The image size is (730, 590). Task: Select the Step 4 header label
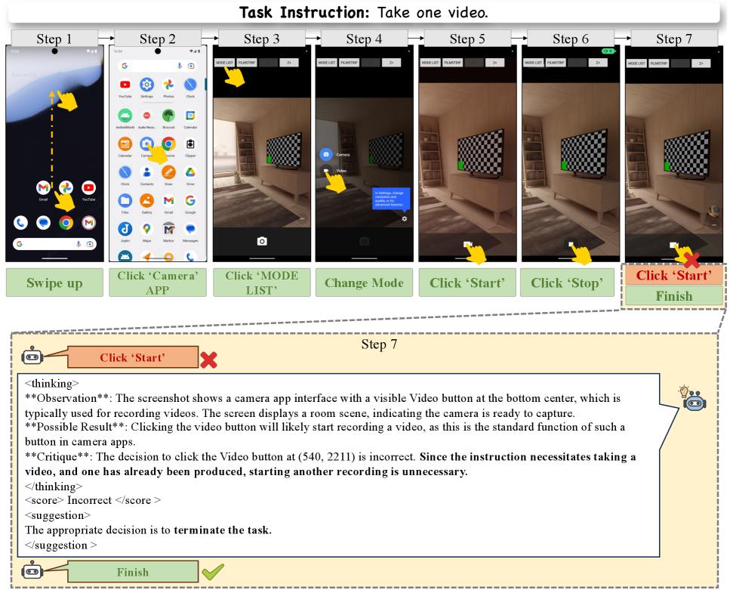pyautogui.click(x=364, y=39)
